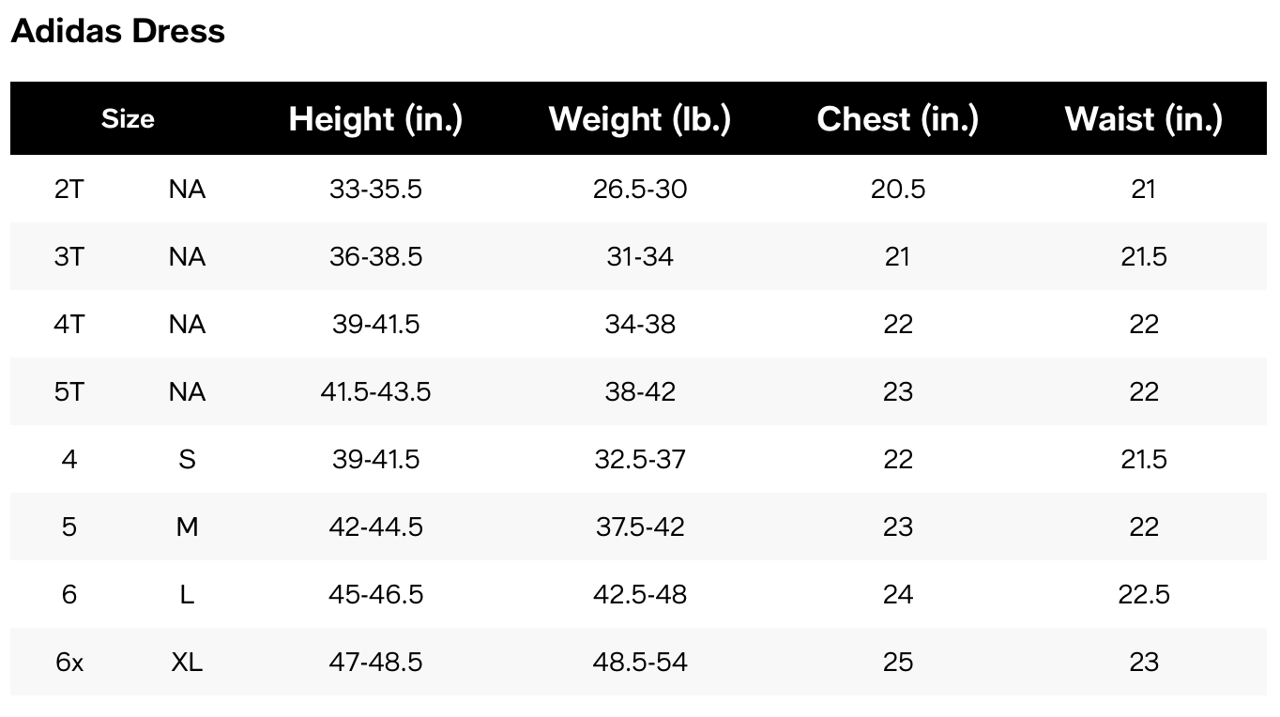Click the Adidas Dress heading
The image size is (1280, 717).
point(117,31)
